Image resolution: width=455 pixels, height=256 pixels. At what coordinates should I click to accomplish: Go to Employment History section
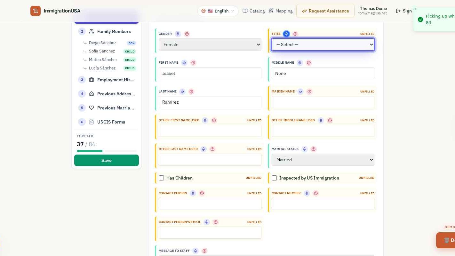[107, 80]
